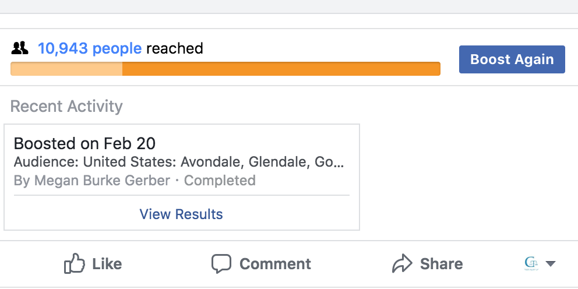Click the page profile logo avatar

click(531, 264)
